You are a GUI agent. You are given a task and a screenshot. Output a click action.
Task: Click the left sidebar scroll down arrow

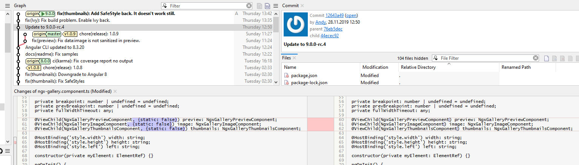(7, 142)
